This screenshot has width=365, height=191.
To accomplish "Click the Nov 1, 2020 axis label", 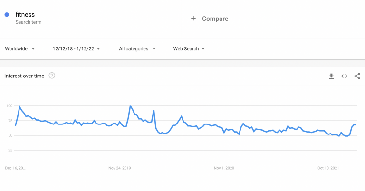I will 224,168.
